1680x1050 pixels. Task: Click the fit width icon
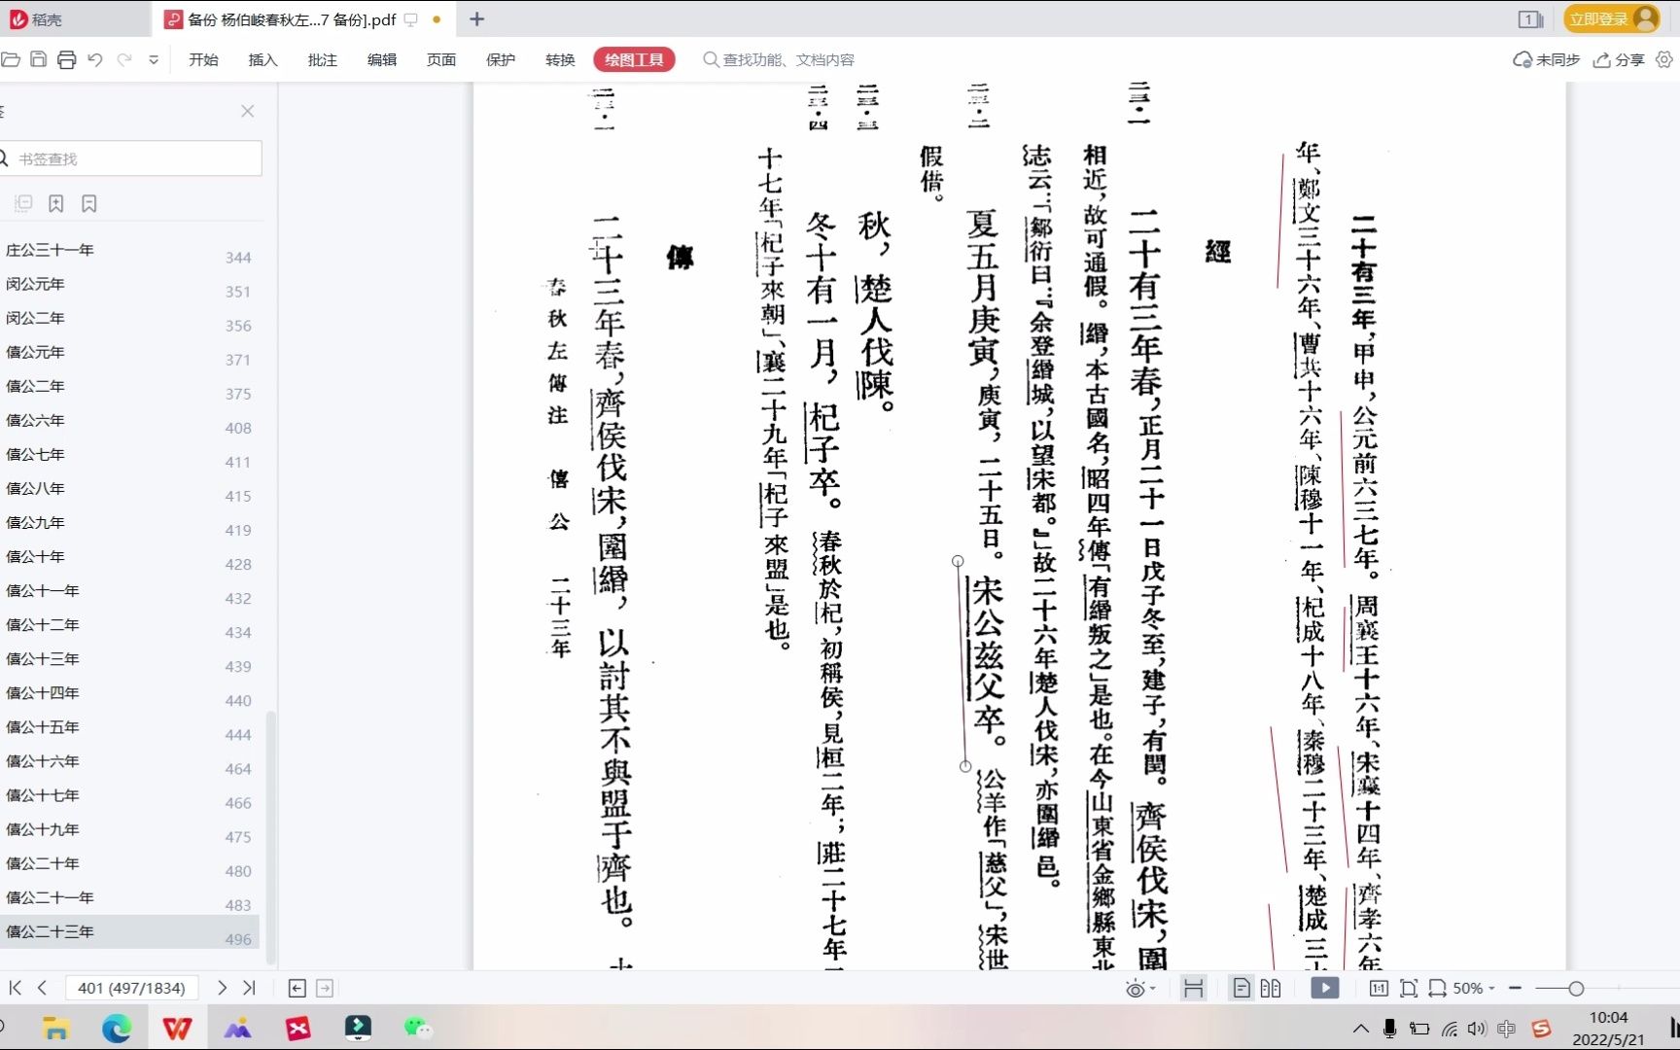coord(1437,988)
